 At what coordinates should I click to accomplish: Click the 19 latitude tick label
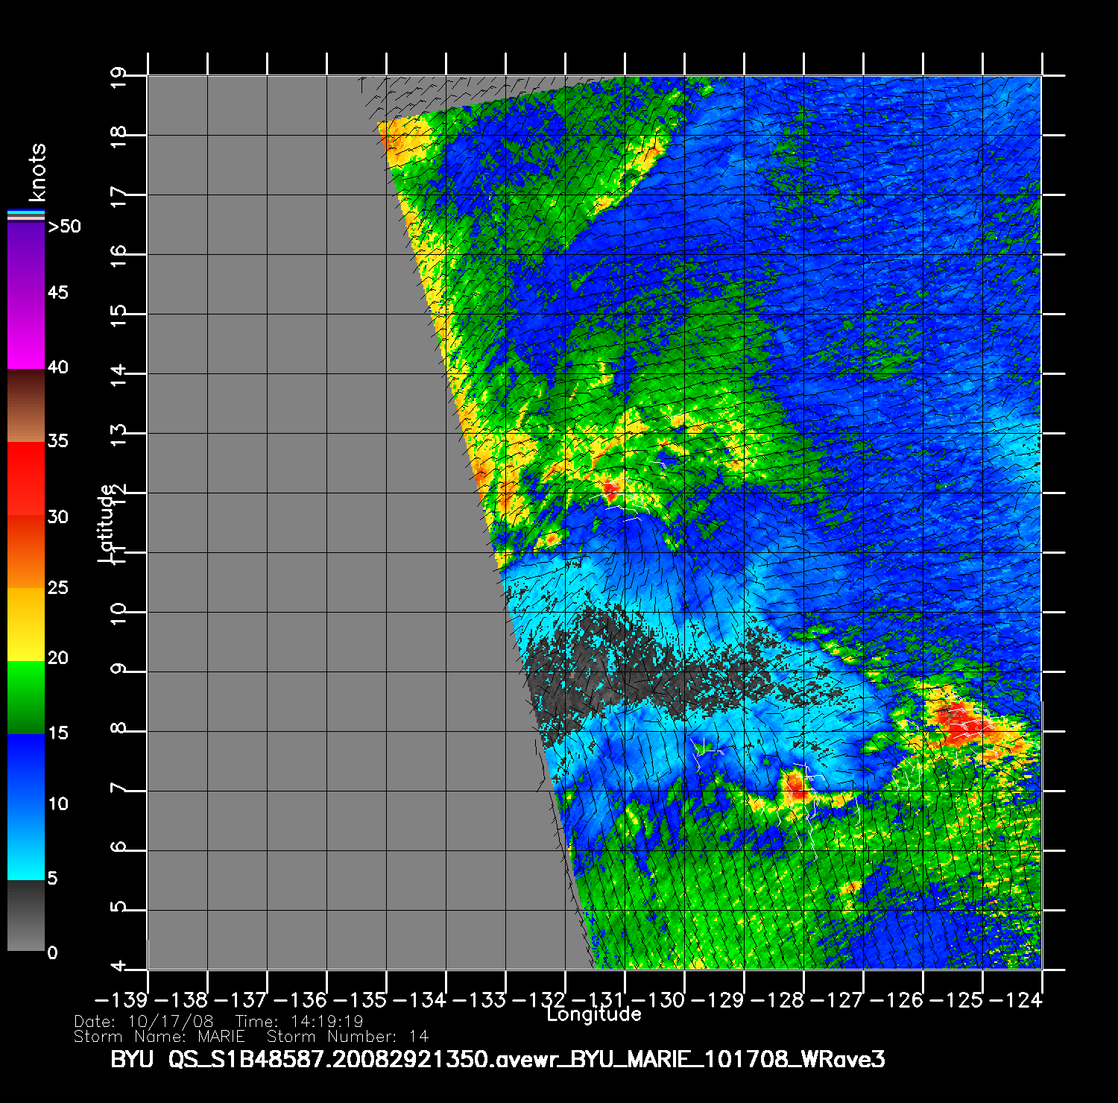click(119, 75)
